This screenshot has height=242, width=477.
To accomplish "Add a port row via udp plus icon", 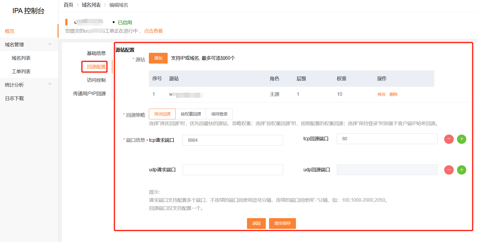I will tap(461, 170).
